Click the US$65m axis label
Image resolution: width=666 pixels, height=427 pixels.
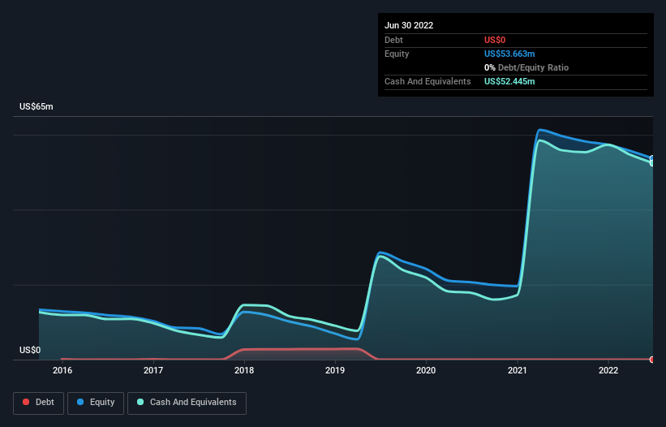click(37, 106)
